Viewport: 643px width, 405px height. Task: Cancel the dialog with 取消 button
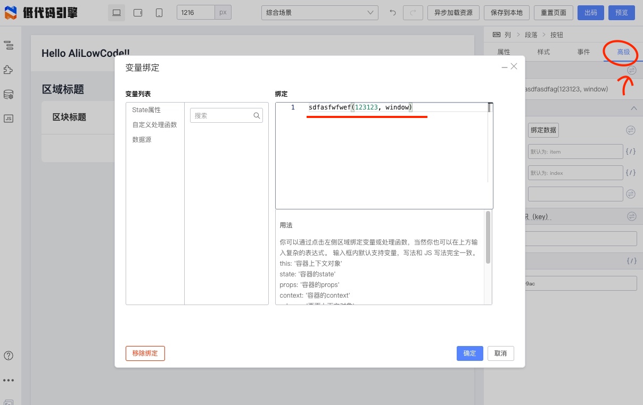click(501, 353)
